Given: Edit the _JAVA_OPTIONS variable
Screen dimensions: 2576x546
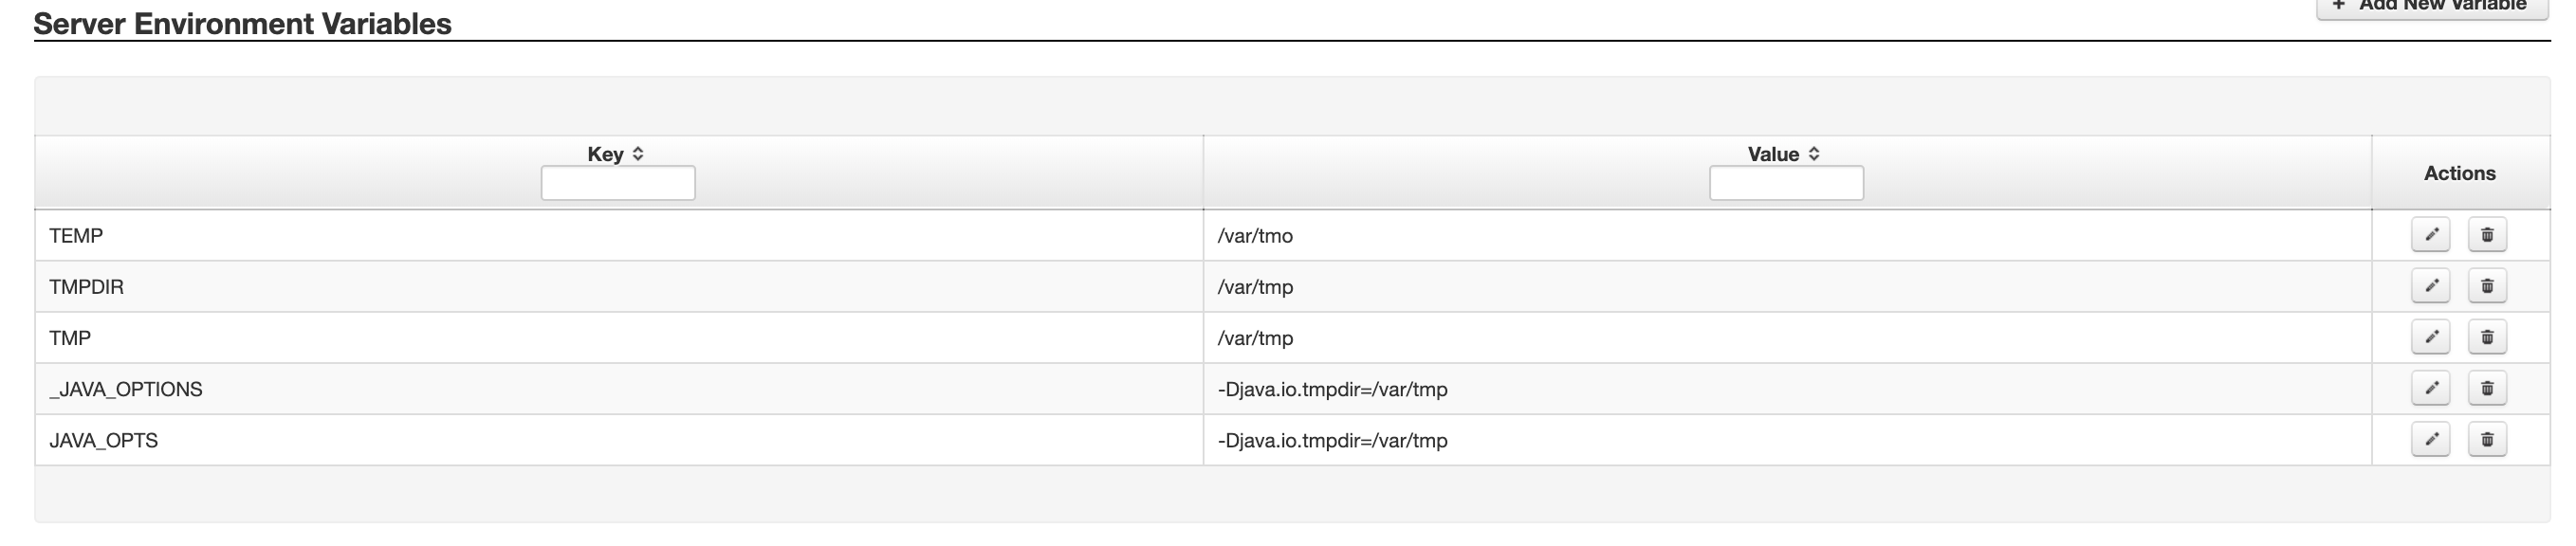Looking at the screenshot, I should click(2430, 388).
